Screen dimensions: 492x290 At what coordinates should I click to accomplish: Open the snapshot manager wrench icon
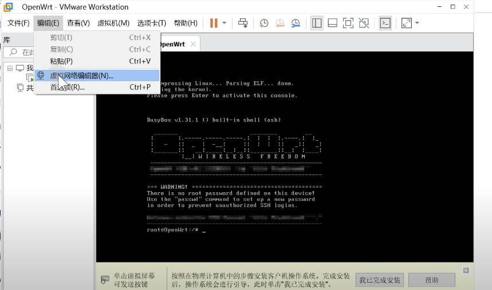296,23
